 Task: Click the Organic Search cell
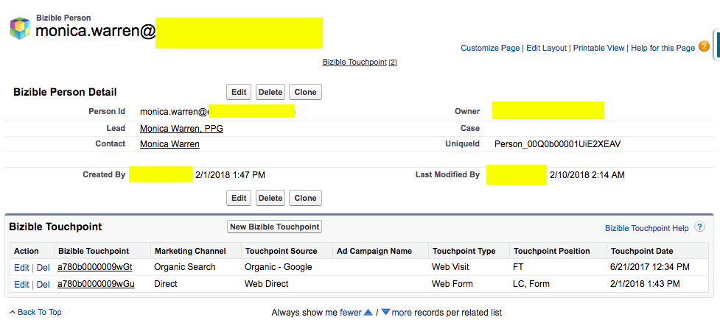point(184,267)
